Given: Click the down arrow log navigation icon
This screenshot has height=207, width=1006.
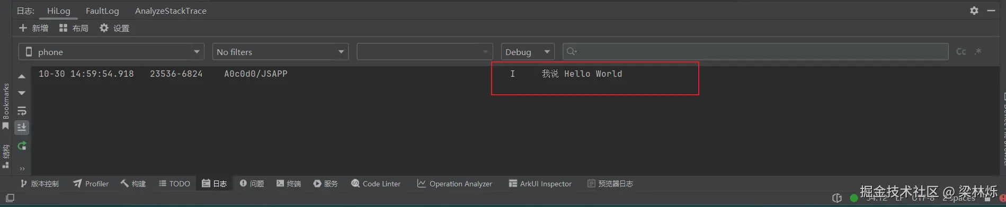Looking at the screenshot, I should click(x=22, y=93).
